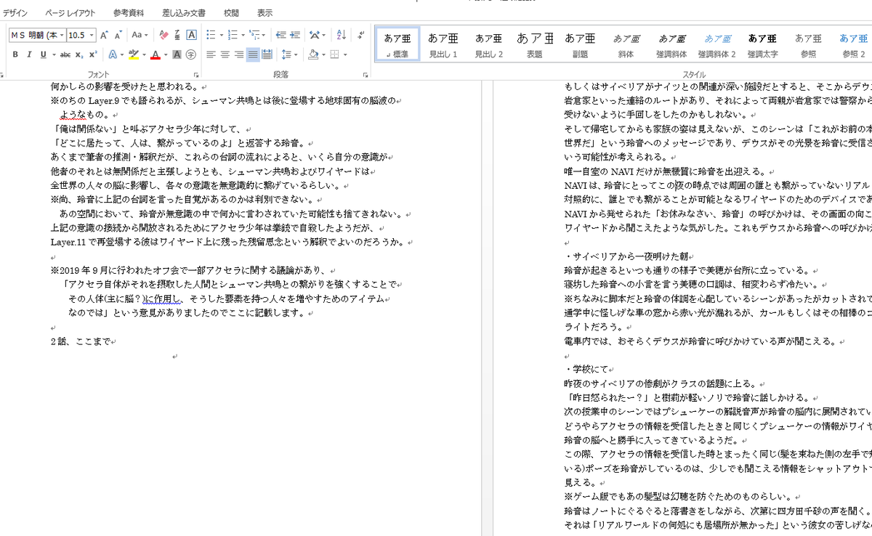Switch to the 参考資料 tab
The image size is (872, 536).
coord(129,13)
